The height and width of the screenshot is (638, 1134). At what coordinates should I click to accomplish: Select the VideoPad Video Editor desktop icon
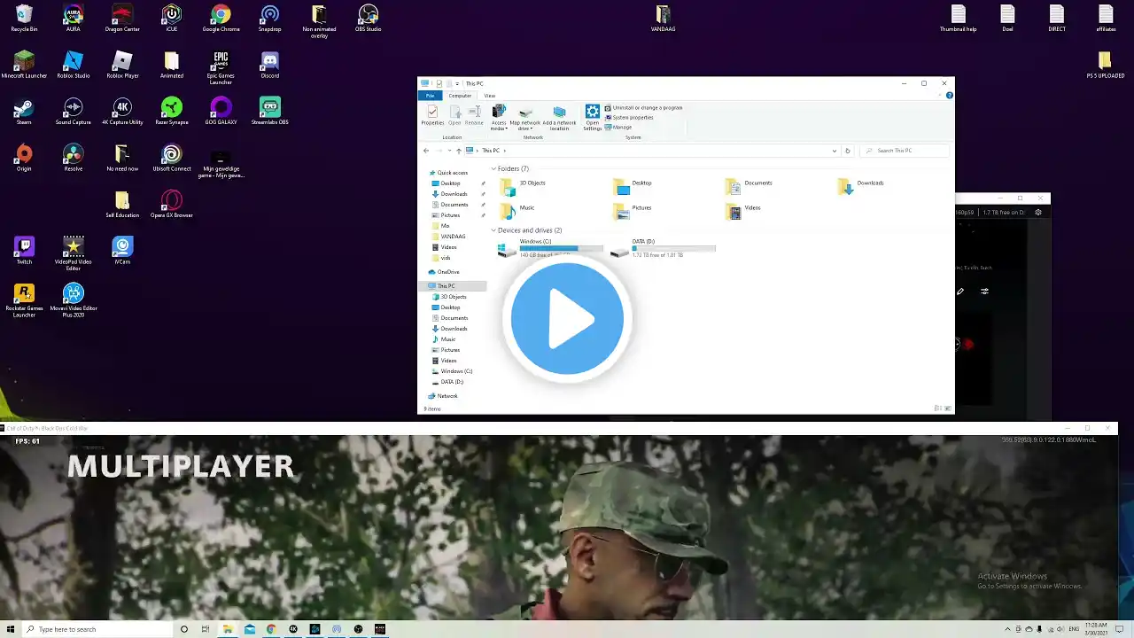(74, 254)
